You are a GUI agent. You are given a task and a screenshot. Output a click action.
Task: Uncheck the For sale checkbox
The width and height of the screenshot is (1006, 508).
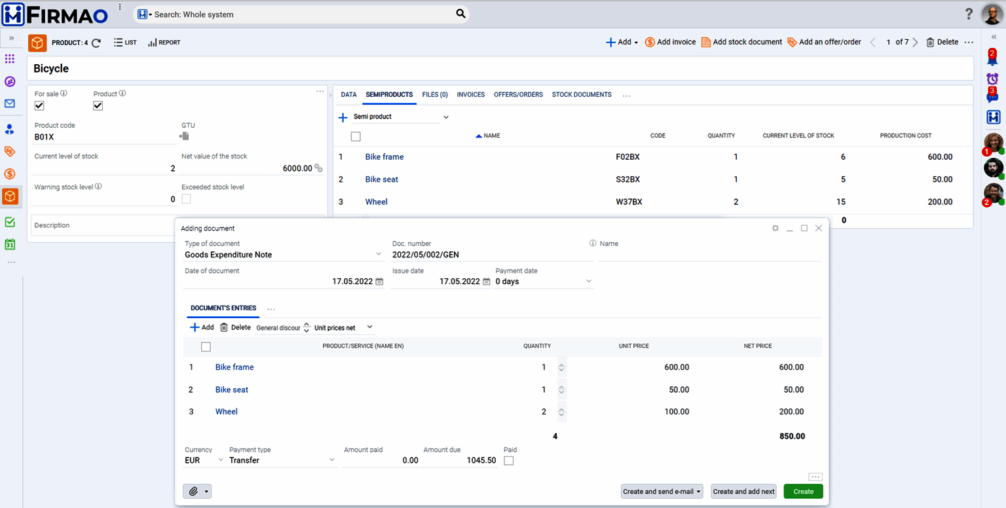39,105
